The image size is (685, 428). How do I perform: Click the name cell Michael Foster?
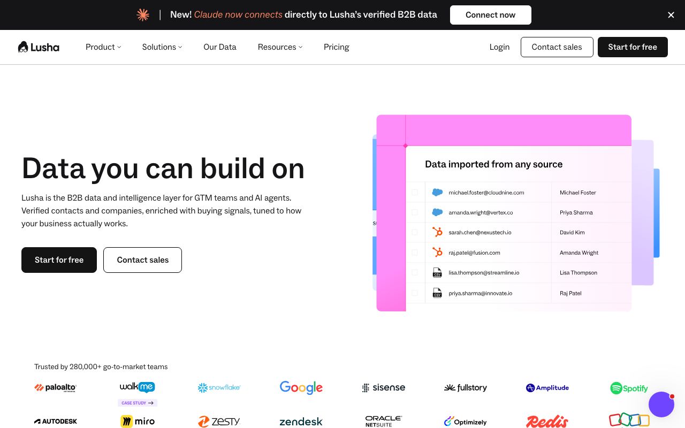(x=578, y=193)
